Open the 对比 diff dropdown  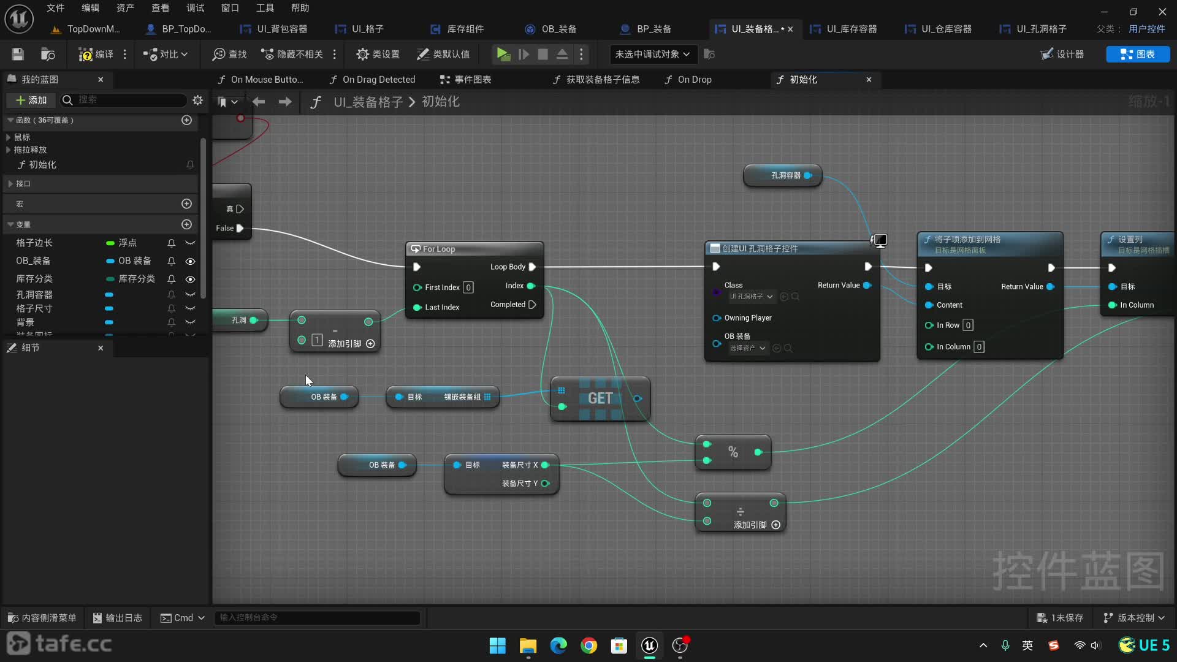(x=166, y=54)
